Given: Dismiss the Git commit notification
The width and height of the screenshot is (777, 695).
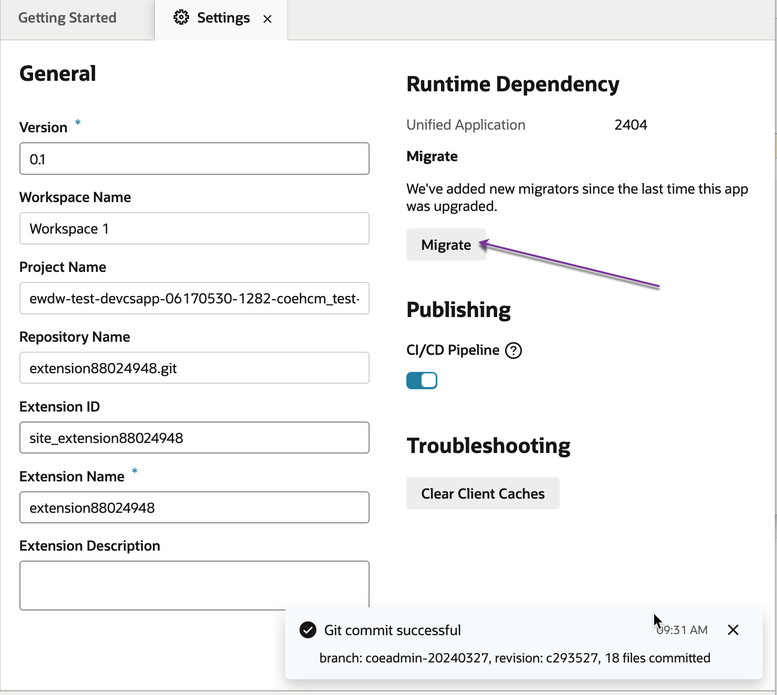Looking at the screenshot, I should tap(733, 630).
